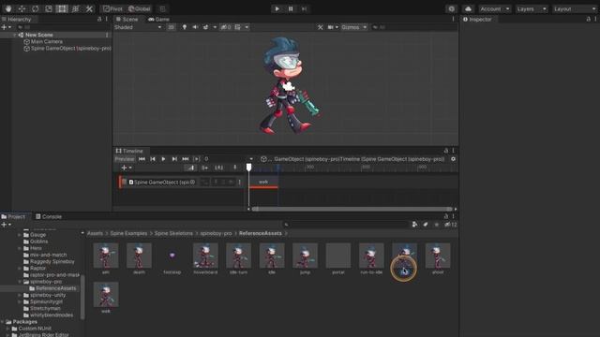The width and height of the screenshot is (600, 337).
Task: Open the scene camera settings icon
Action: [331, 27]
